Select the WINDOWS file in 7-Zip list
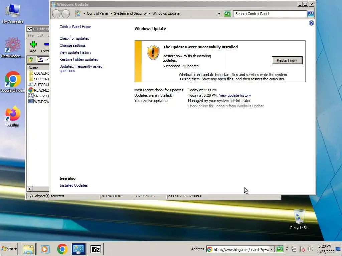The width and height of the screenshot is (342, 256). 39,101
